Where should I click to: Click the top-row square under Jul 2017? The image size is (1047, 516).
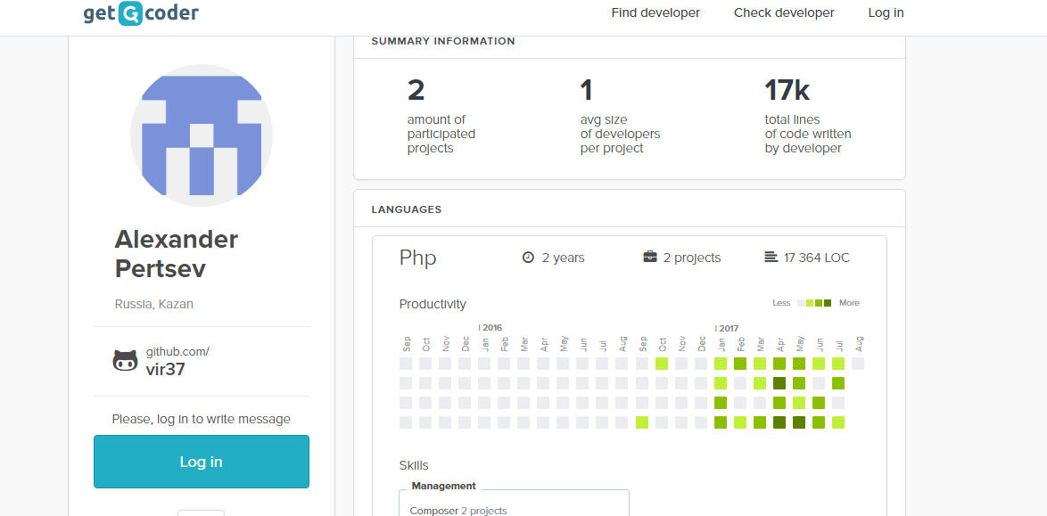pos(838,364)
